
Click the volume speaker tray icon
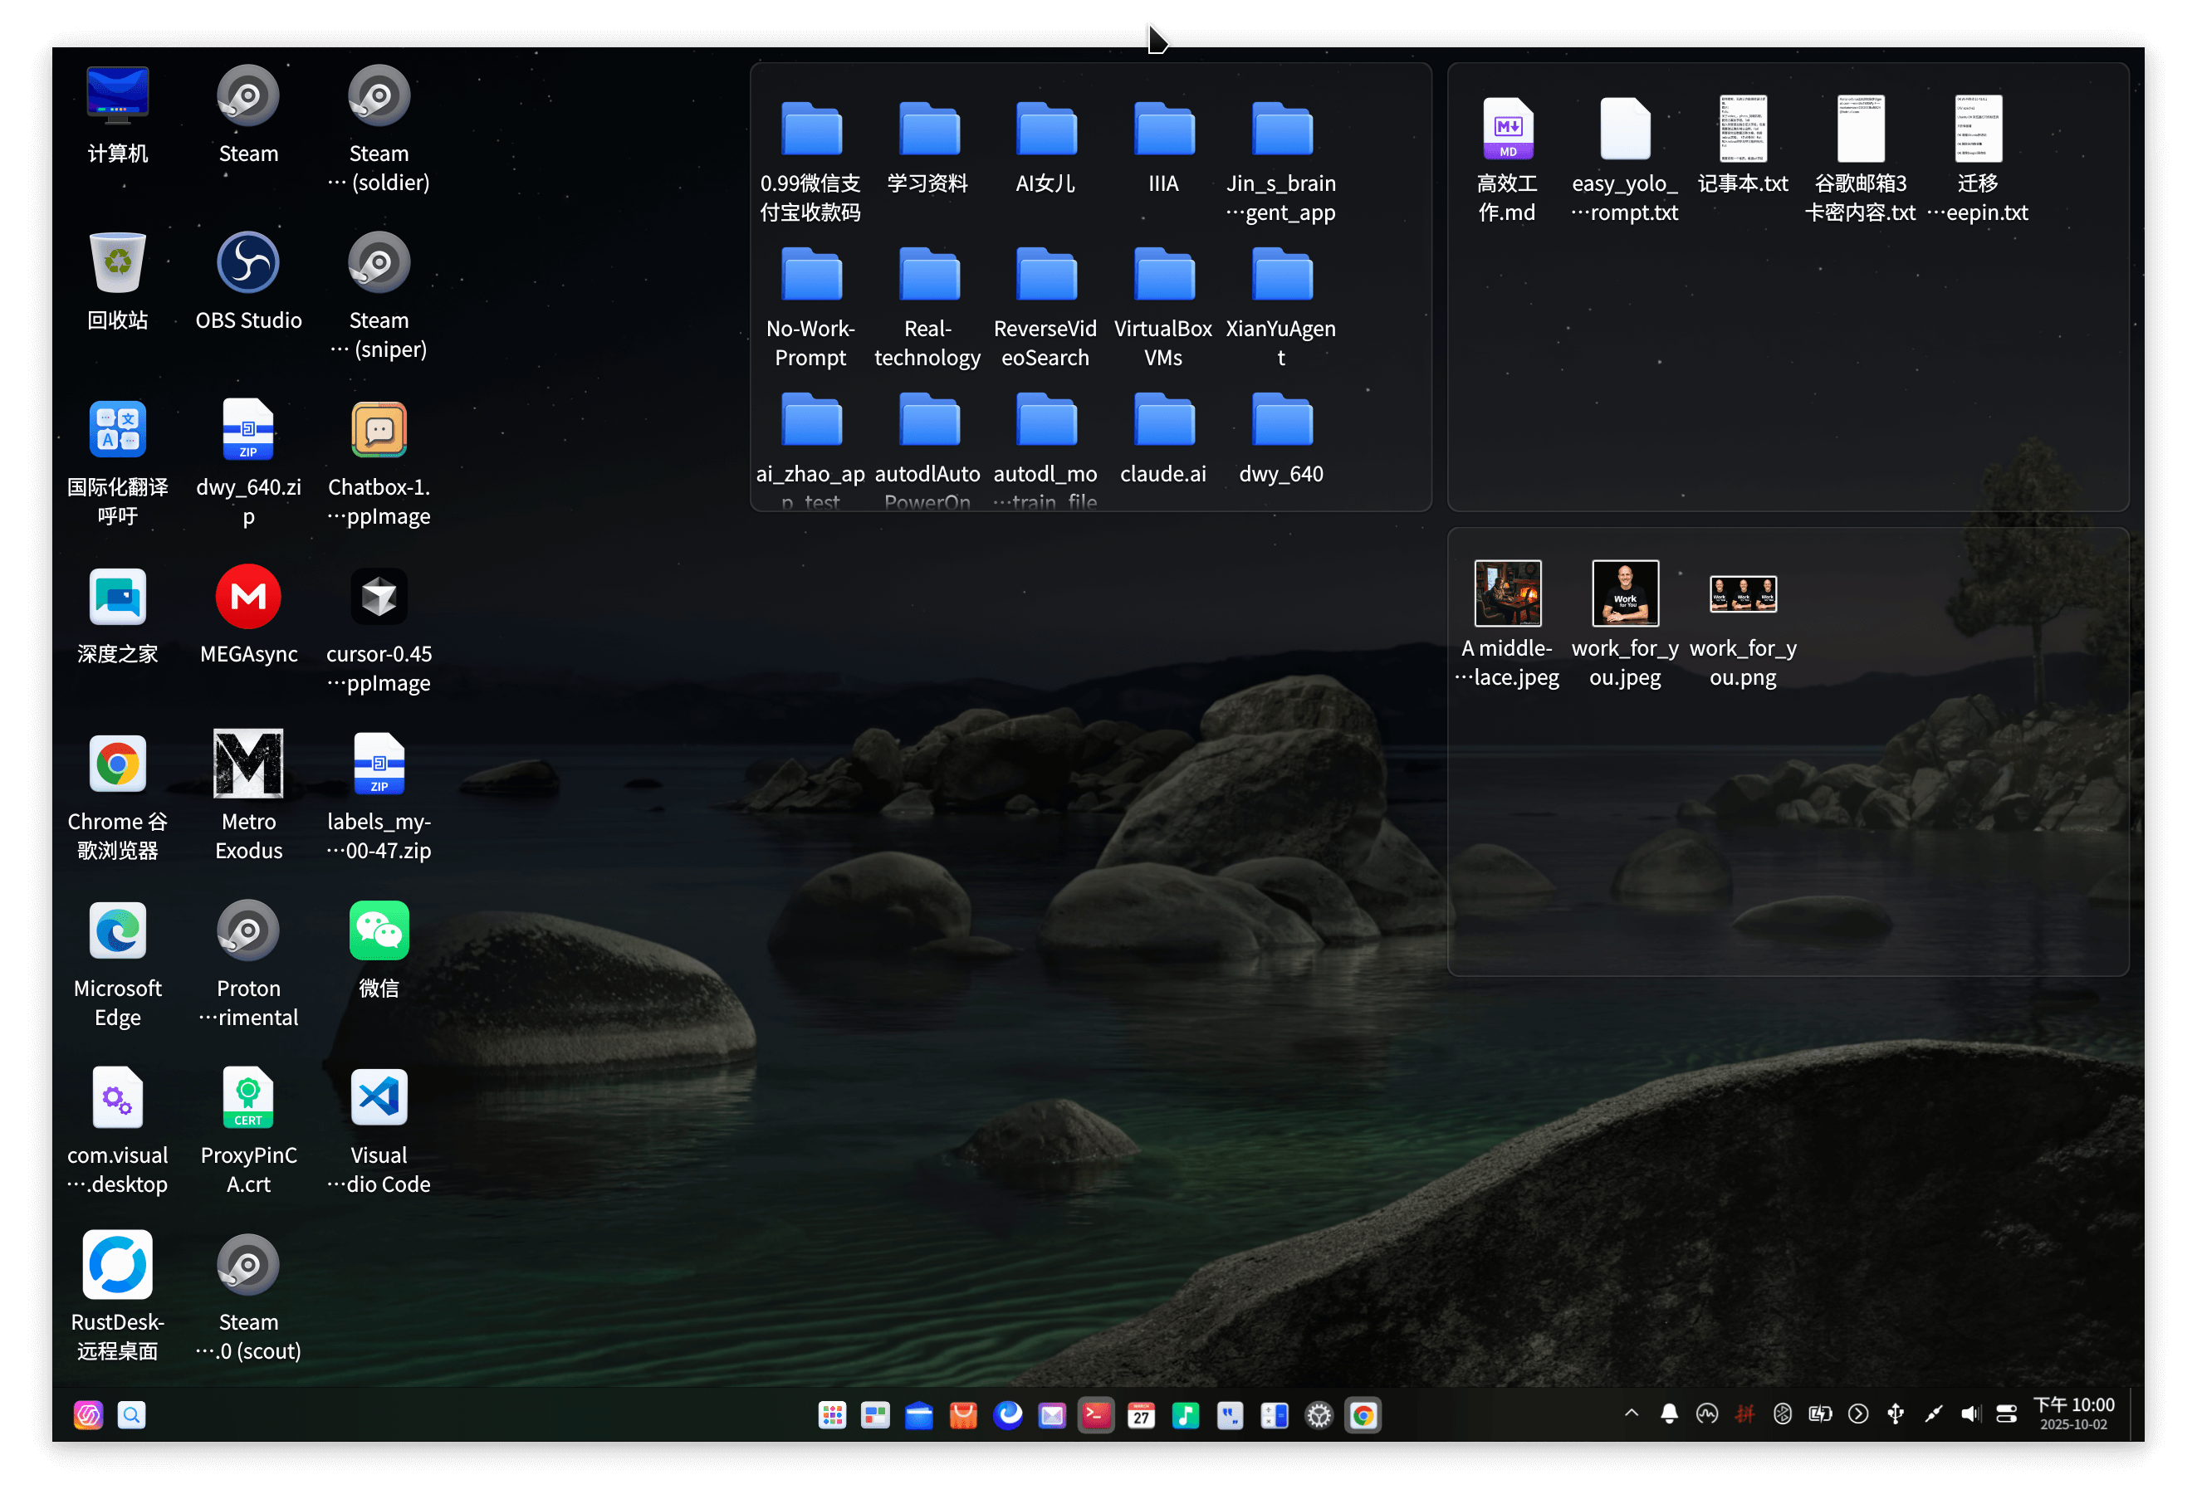point(1970,1414)
